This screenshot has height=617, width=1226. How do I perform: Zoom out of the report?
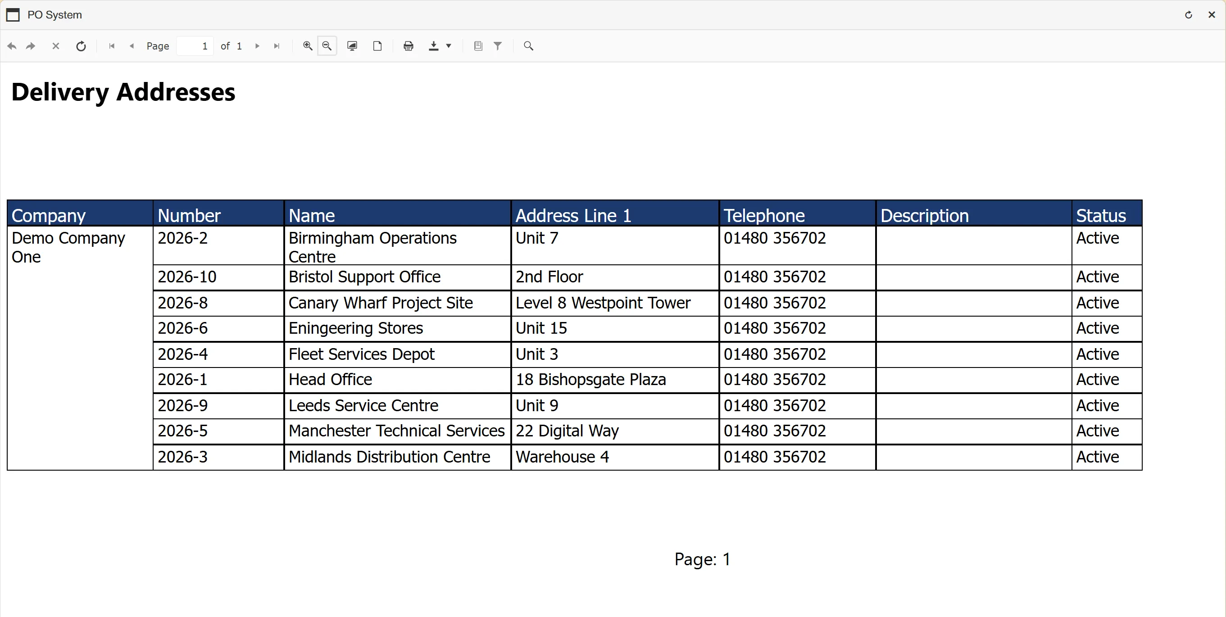tap(327, 46)
